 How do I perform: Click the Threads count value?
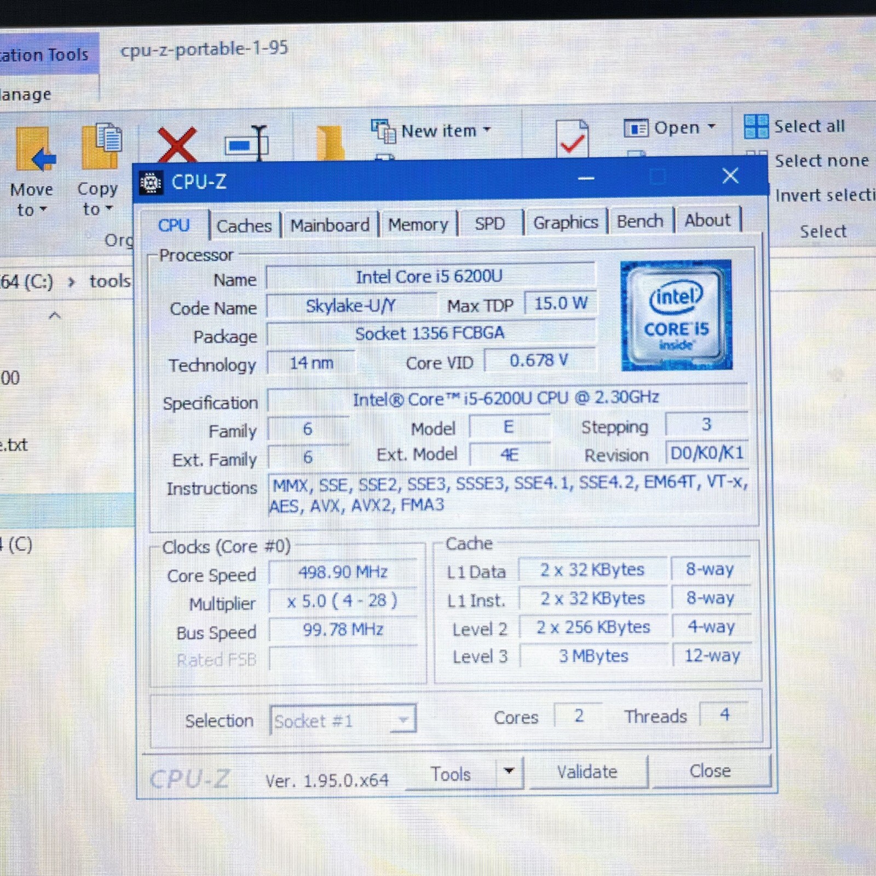[724, 714]
